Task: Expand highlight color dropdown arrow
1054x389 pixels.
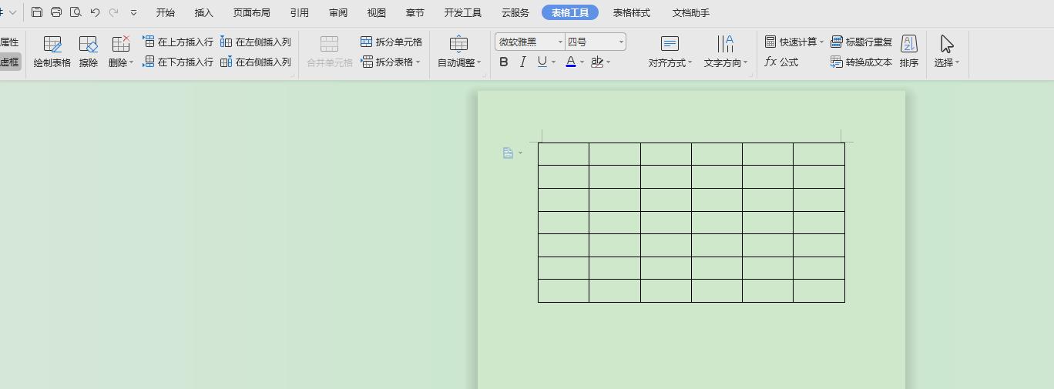Action: point(609,62)
